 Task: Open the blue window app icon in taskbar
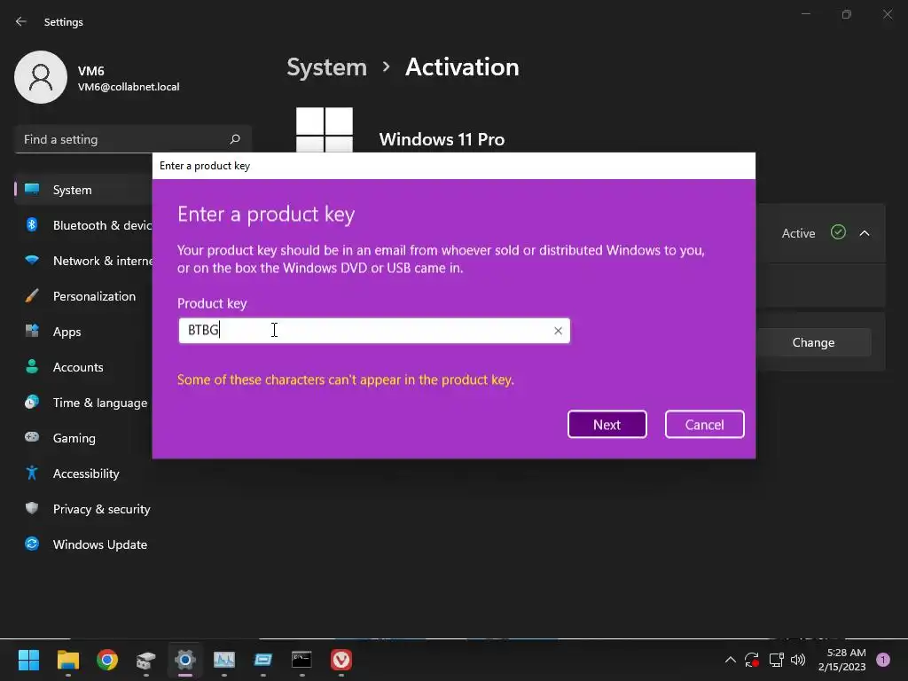click(262, 660)
